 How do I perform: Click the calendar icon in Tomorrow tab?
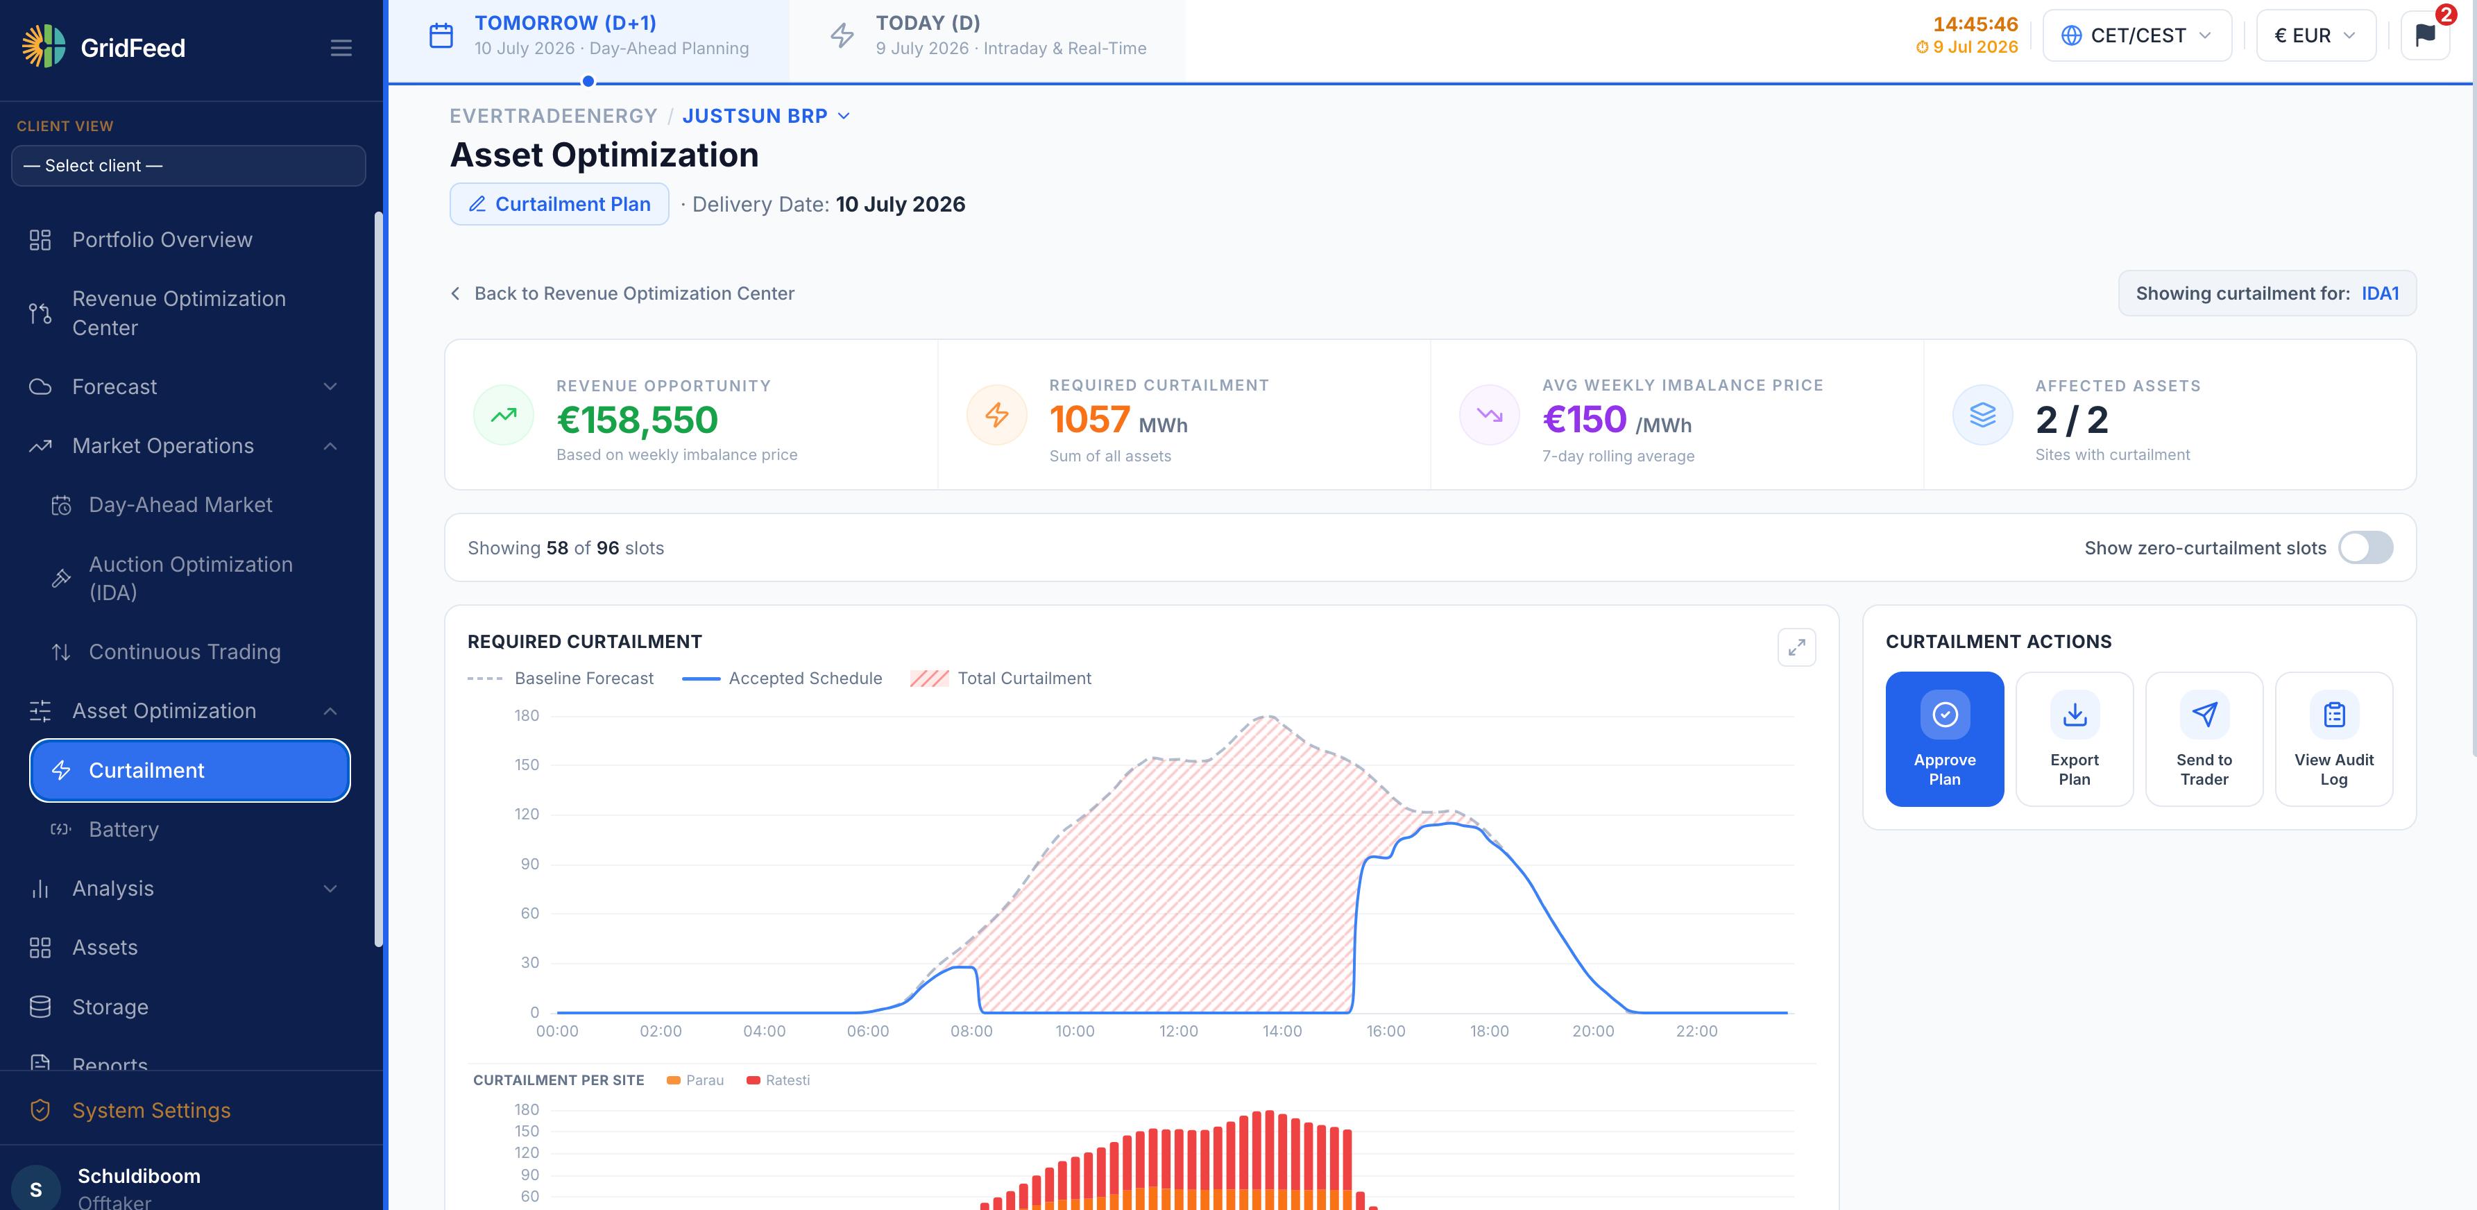point(441,35)
